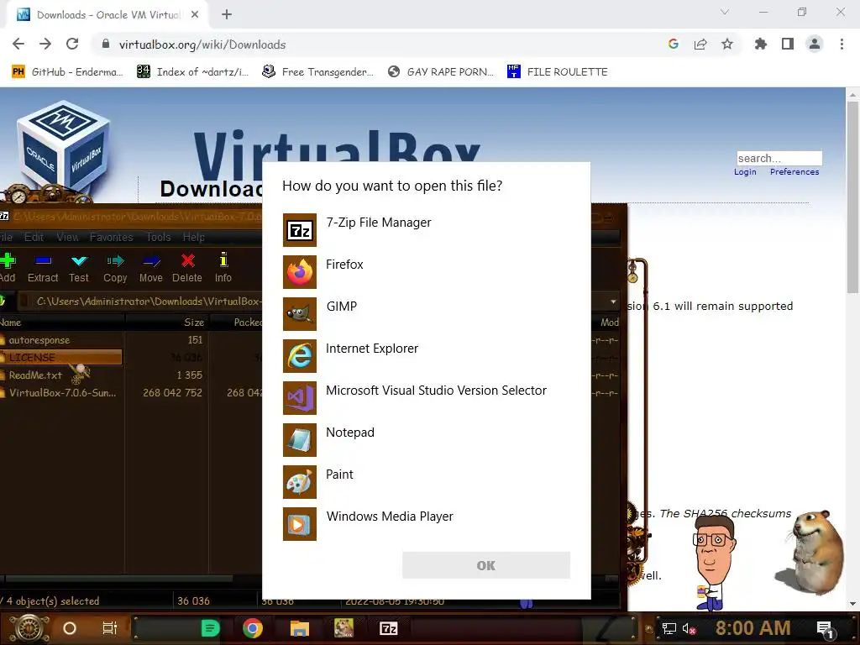Click the 7-Zip address path field
This screenshot has height=645, width=860.
pos(148,302)
